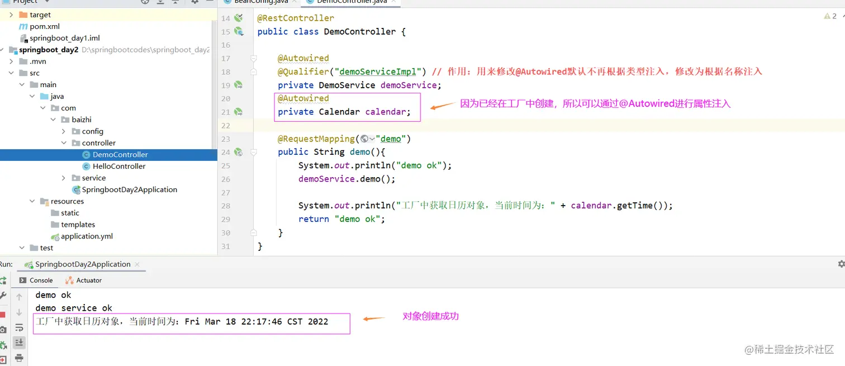
Task: Collapse the controller package
Action: pyautogui.click(x=64, y=143)
